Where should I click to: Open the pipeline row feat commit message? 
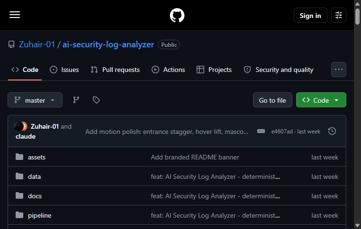(215, 215)
